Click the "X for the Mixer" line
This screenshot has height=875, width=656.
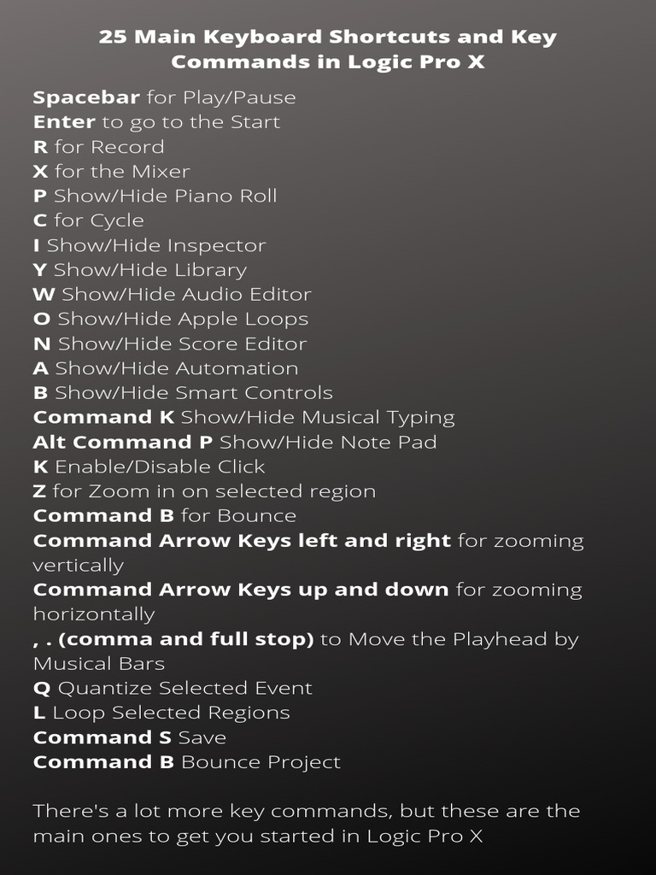coord(111,172)
